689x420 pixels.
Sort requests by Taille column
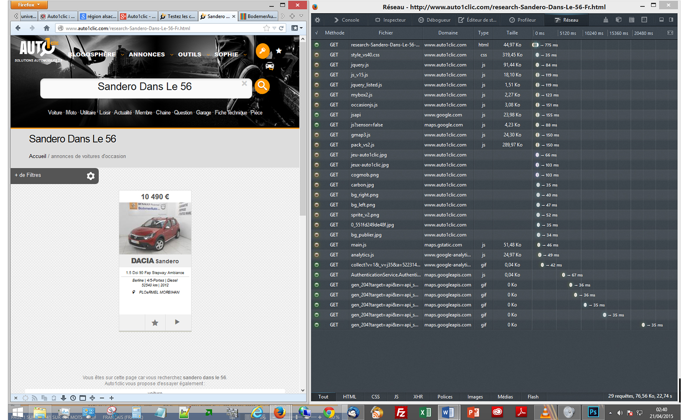coord(512,33)
